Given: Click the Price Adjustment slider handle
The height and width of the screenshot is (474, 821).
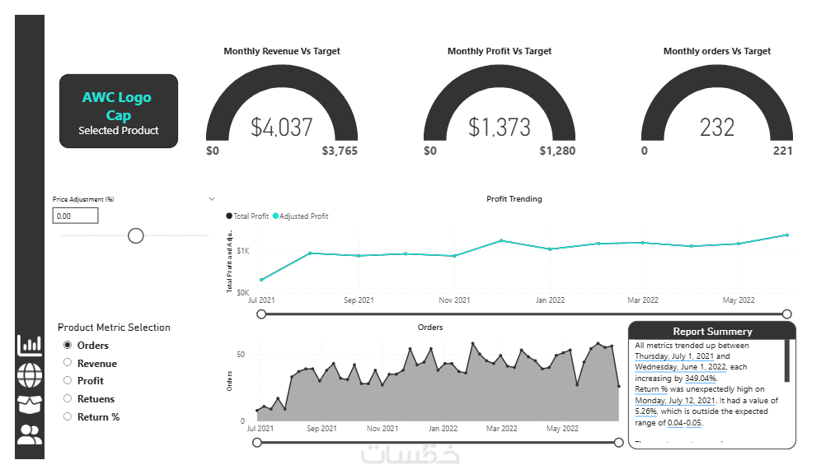Looking at the screenshot, I should click(x=136, y=236).
